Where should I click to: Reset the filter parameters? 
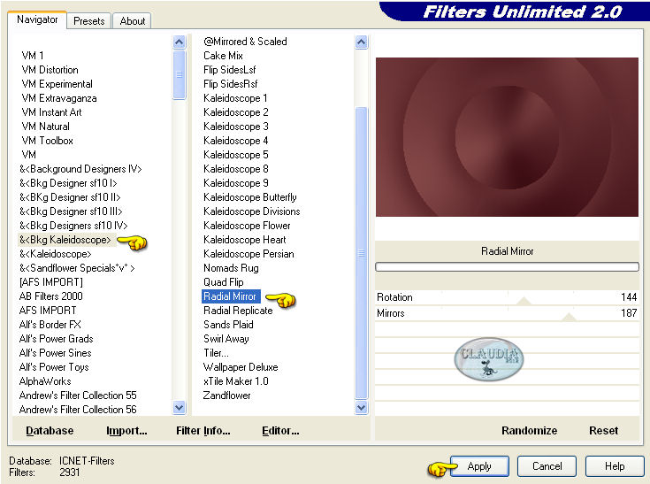[603, 431]
